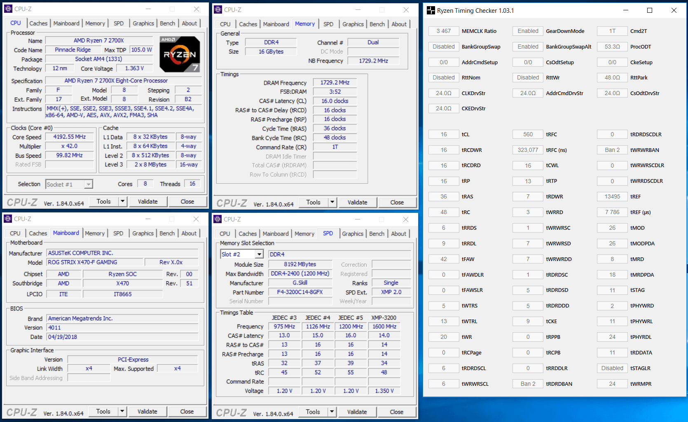
Task: Click the Cmd2T value 1T
Action: pos(612,31)
